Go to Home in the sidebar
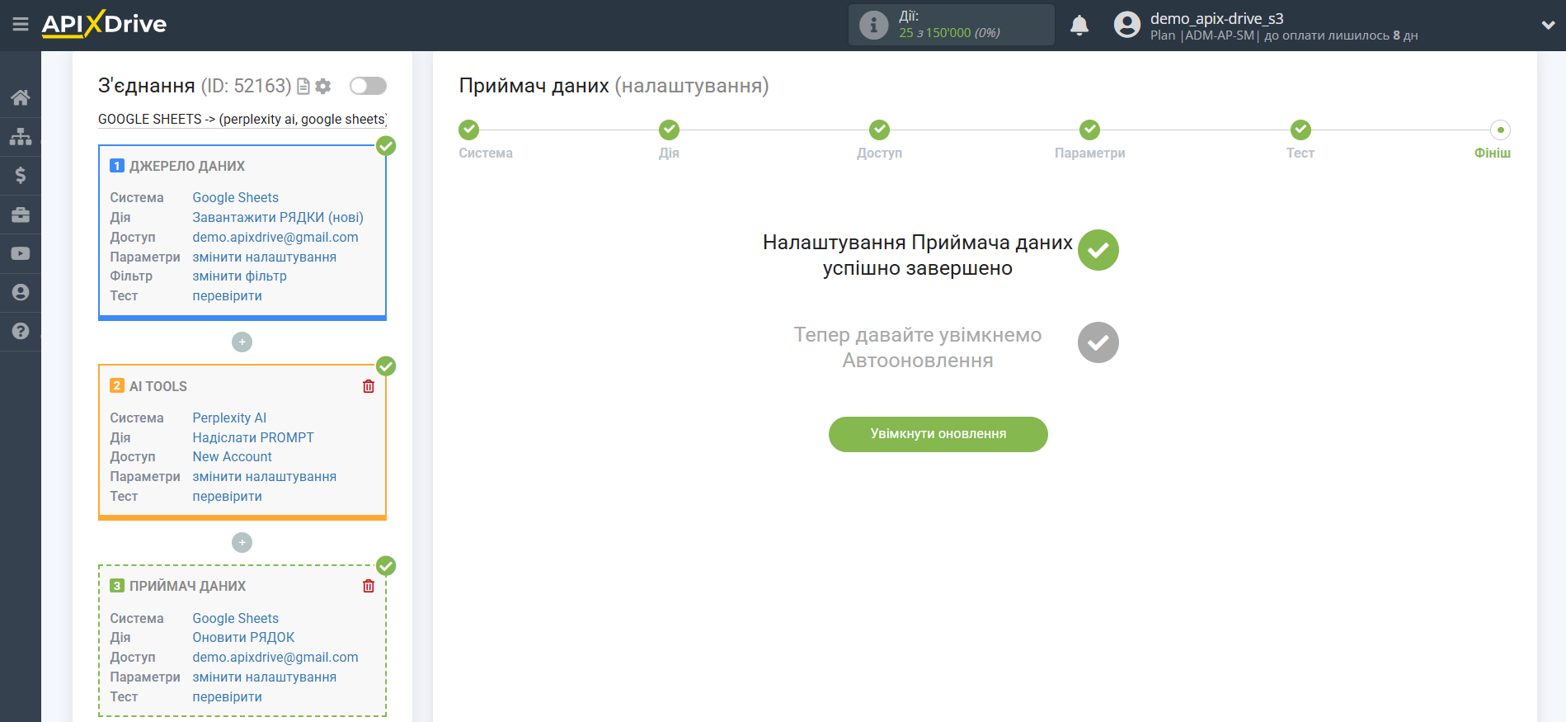Image resolution: width=1566 pixels, height=722 pixels. [21, 97]
